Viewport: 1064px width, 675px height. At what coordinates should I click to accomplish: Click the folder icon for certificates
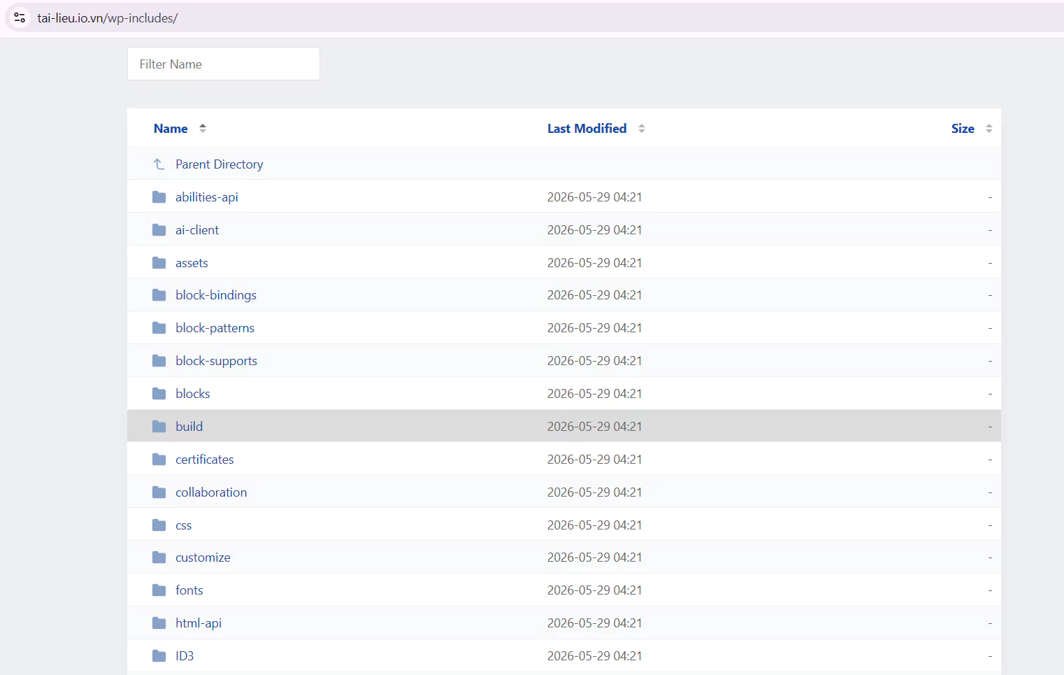(x=159, y=460)
